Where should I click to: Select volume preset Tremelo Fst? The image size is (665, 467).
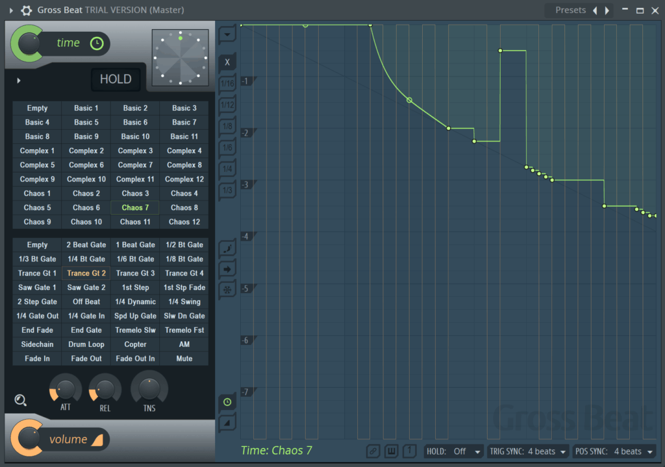coord(184,330)
